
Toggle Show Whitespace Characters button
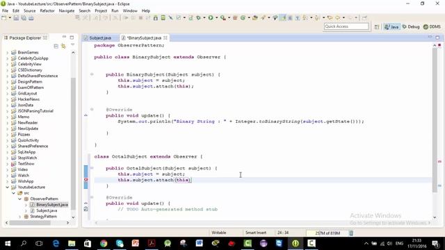click(298, 18)
